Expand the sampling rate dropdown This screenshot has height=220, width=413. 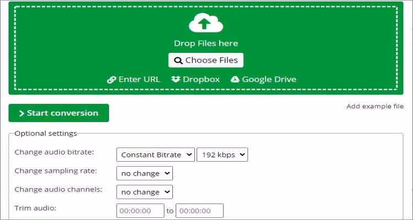(x=145, y=173)
